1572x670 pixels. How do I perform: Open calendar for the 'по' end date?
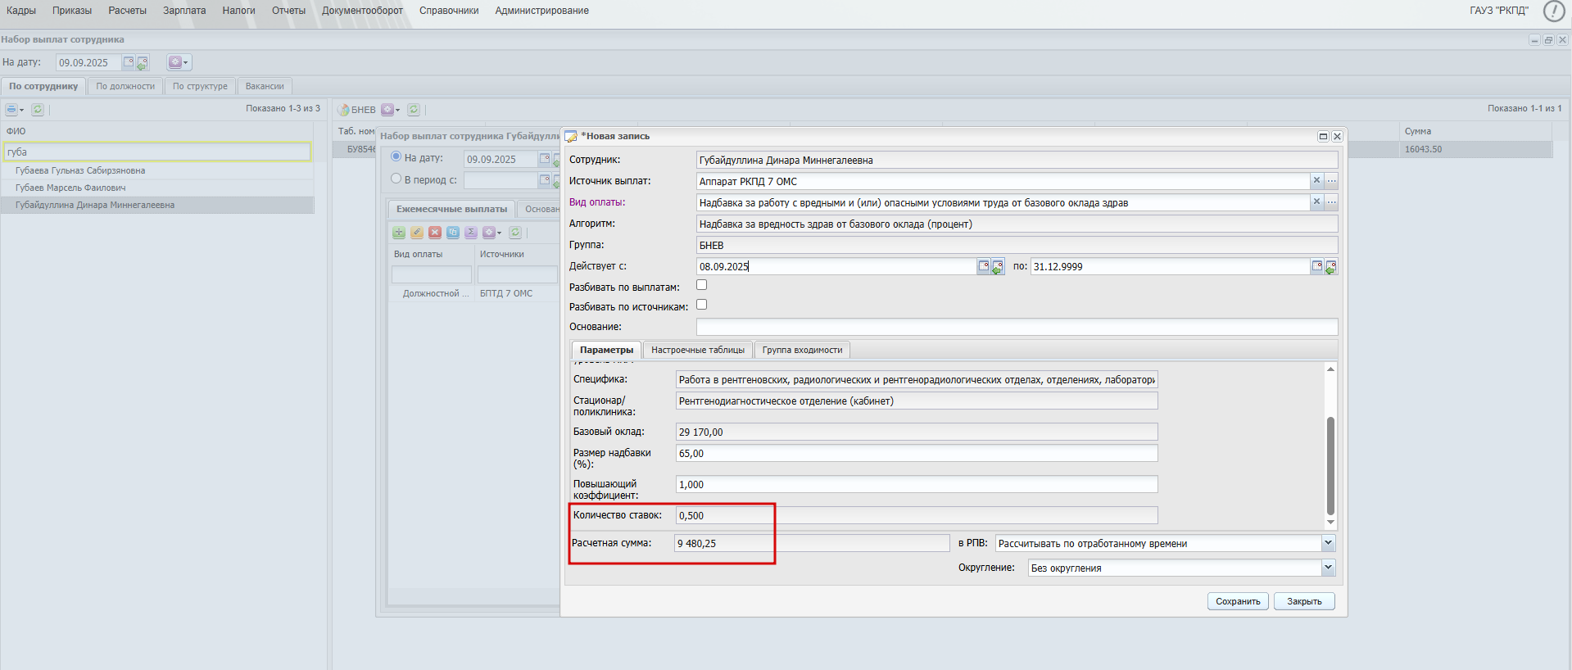click(1316, 266)
